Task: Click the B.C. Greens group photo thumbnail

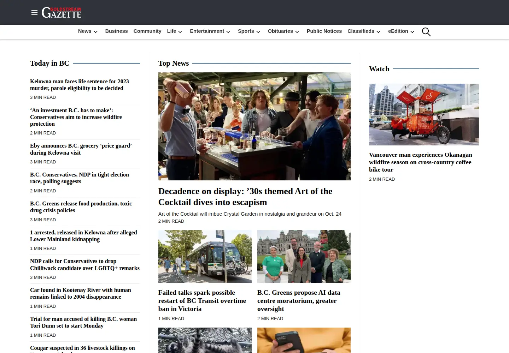Action: [304, 256]
